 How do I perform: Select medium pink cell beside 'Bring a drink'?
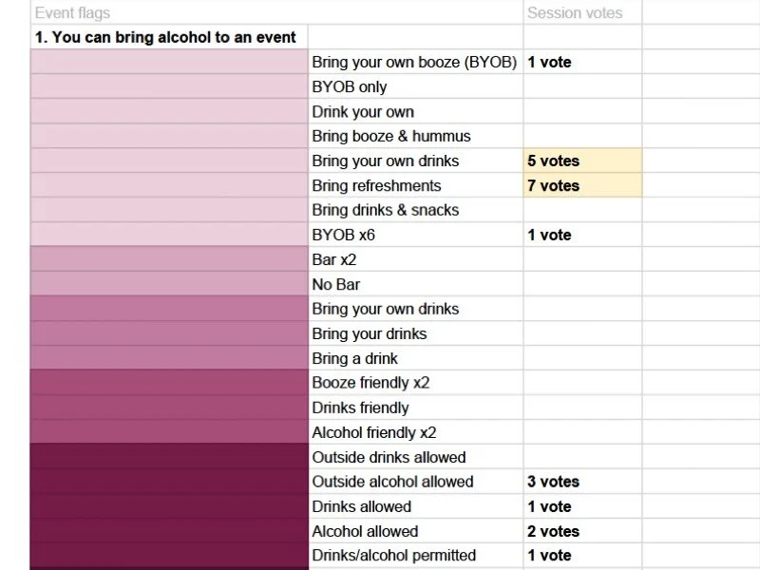(x=169, y=358)
